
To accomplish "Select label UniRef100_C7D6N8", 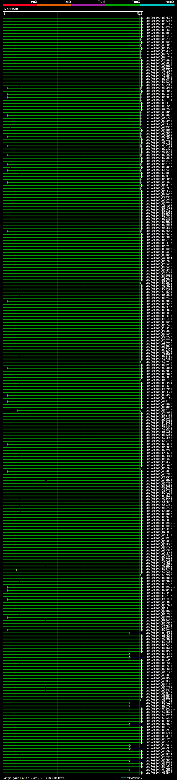I will click(x=159, y=429).
